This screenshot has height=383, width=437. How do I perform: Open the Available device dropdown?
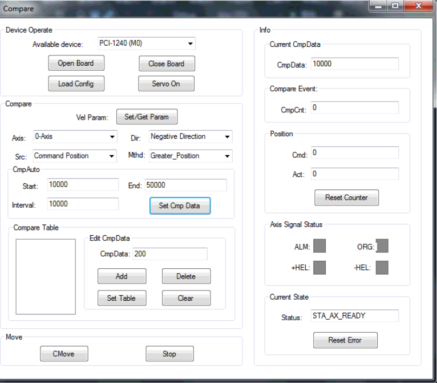point(146,43)
